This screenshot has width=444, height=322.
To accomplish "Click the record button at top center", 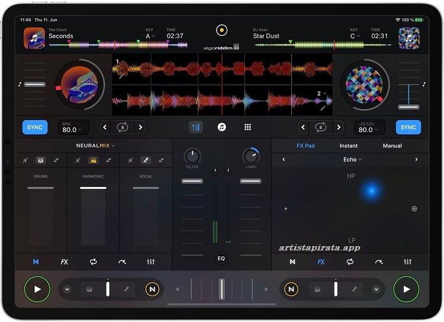I will 221,30.
